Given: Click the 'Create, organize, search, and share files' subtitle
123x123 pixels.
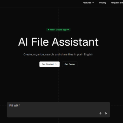Looking at the screenshot, I should 58,54.
